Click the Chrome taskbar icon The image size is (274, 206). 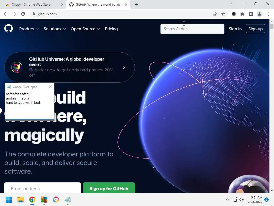32,200
